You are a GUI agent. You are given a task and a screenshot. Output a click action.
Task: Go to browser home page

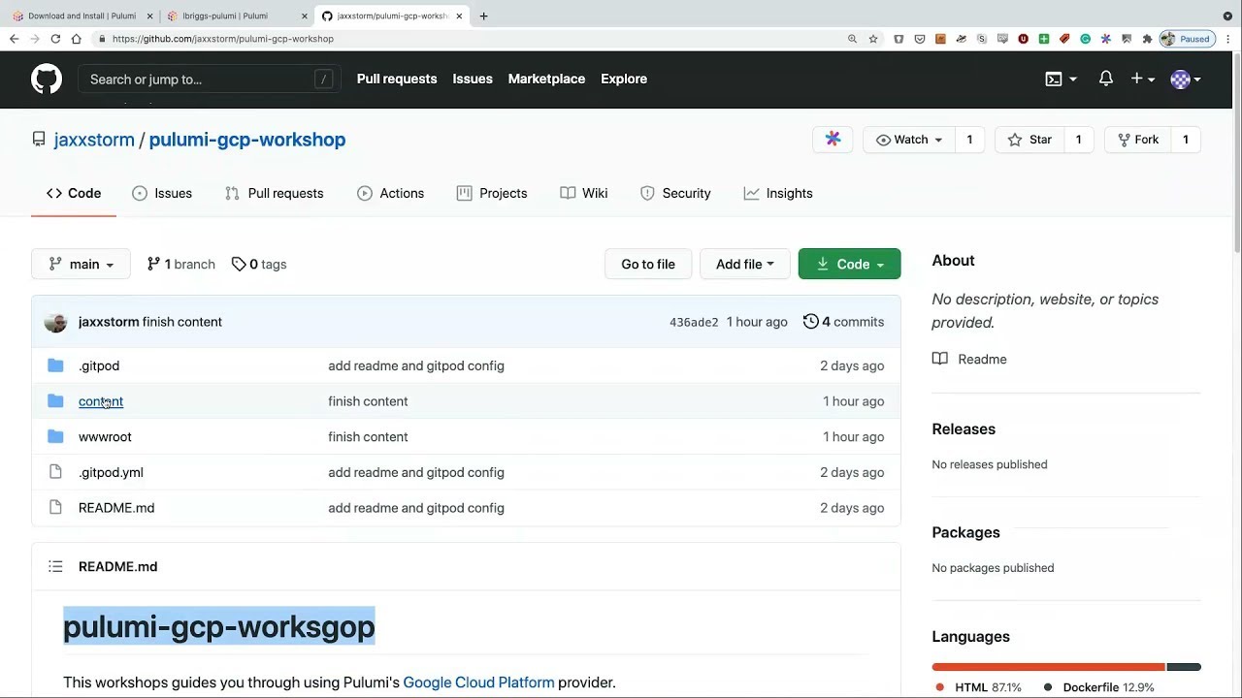click(76, 39)
